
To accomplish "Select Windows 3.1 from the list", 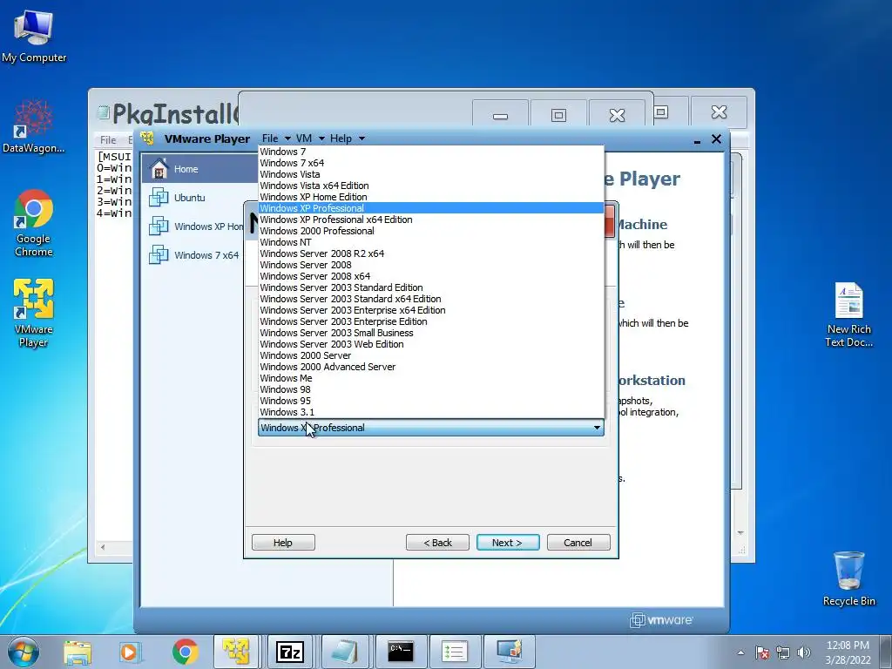I will click(430, 412).
